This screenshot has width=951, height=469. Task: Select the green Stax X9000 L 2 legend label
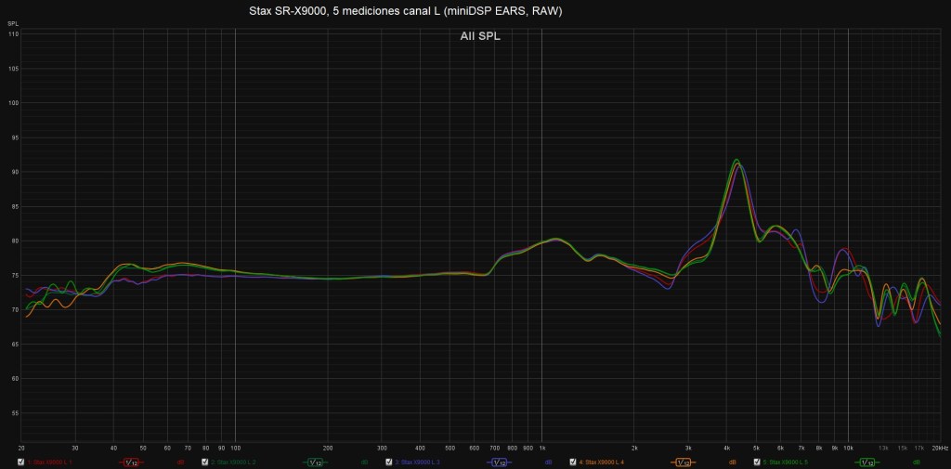(233, 462)
